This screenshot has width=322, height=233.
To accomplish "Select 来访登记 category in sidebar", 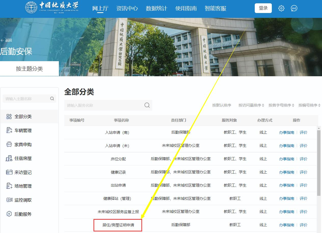I will [x=23, y=172].
